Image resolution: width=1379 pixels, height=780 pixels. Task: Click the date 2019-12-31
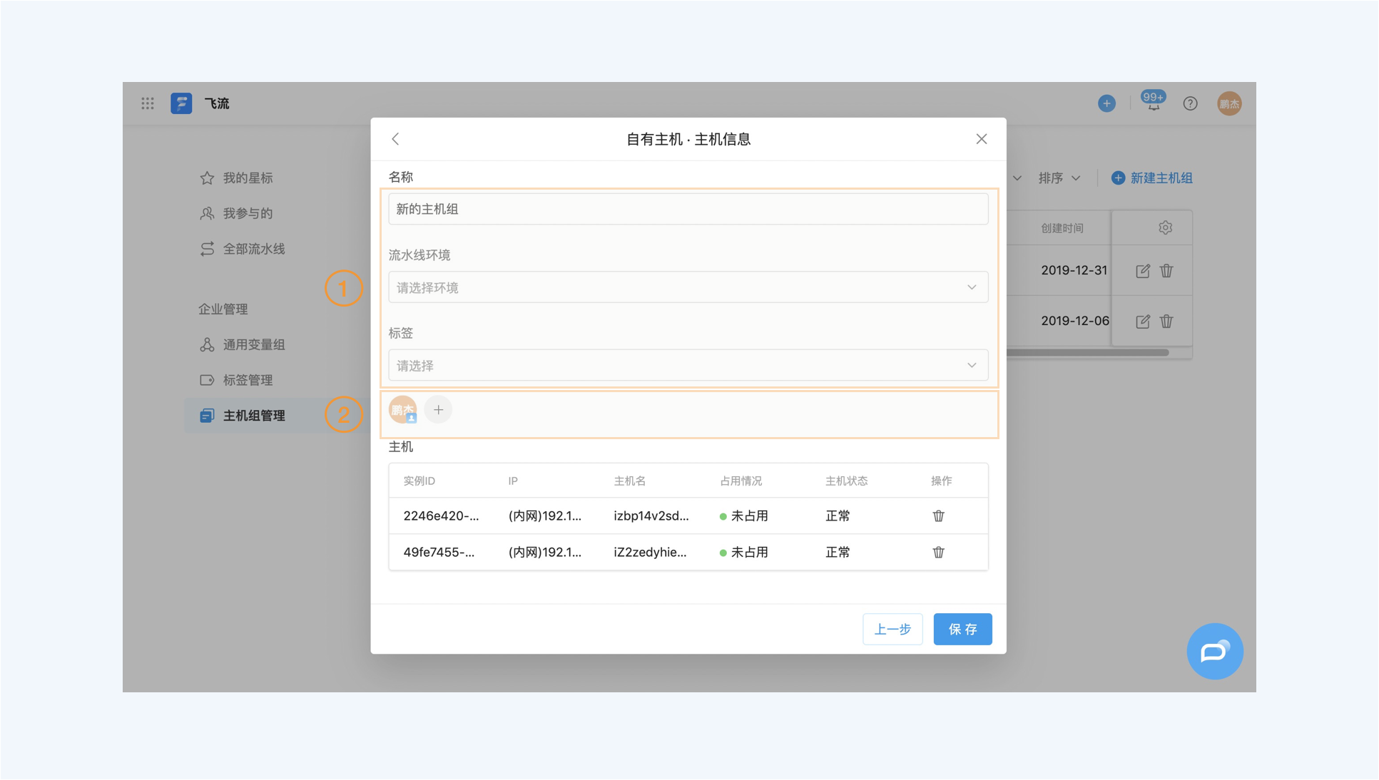click(x=1074, y=270)
